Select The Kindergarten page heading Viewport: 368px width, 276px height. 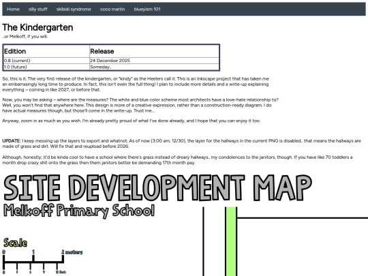37,27
